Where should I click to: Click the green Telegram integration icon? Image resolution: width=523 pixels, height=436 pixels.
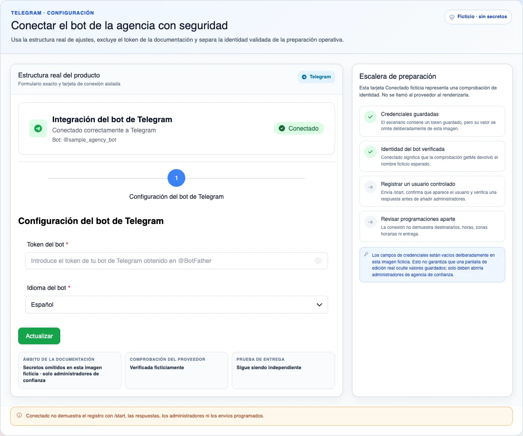[38, 128]
